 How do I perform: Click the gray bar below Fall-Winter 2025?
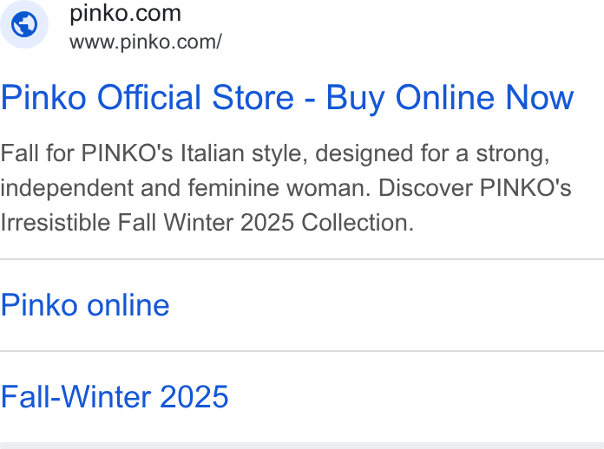(x=302, y=446)
